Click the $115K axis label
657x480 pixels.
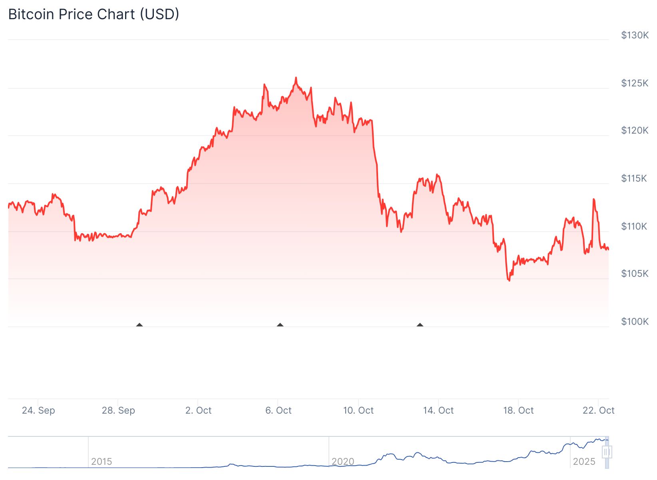pyautogui.click(x=634, y=178)
